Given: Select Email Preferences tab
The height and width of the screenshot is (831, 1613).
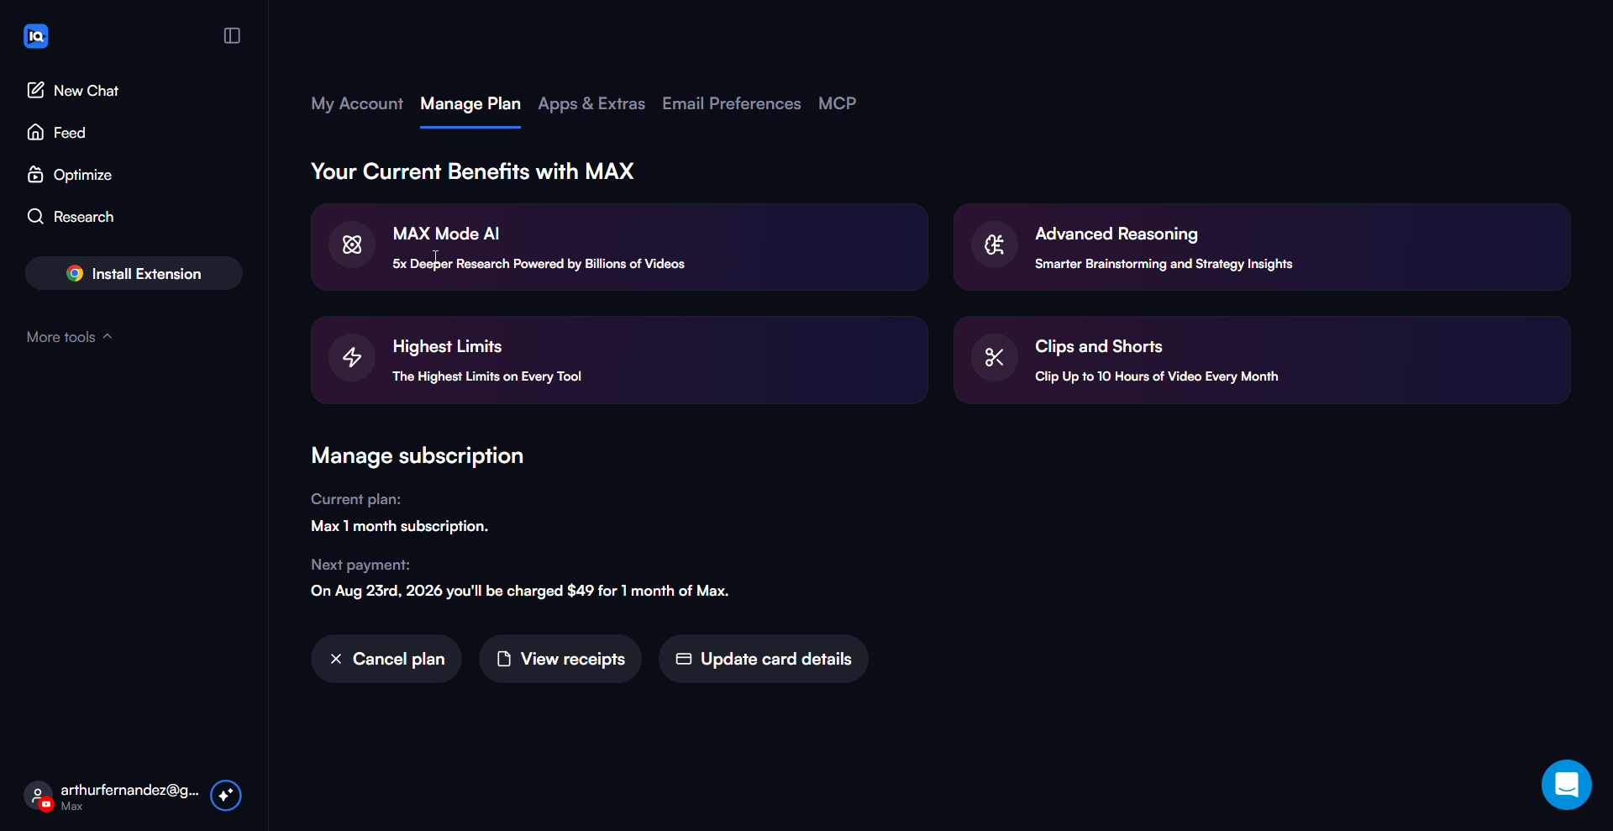Looking at the screenshot, I should (731, 103).
